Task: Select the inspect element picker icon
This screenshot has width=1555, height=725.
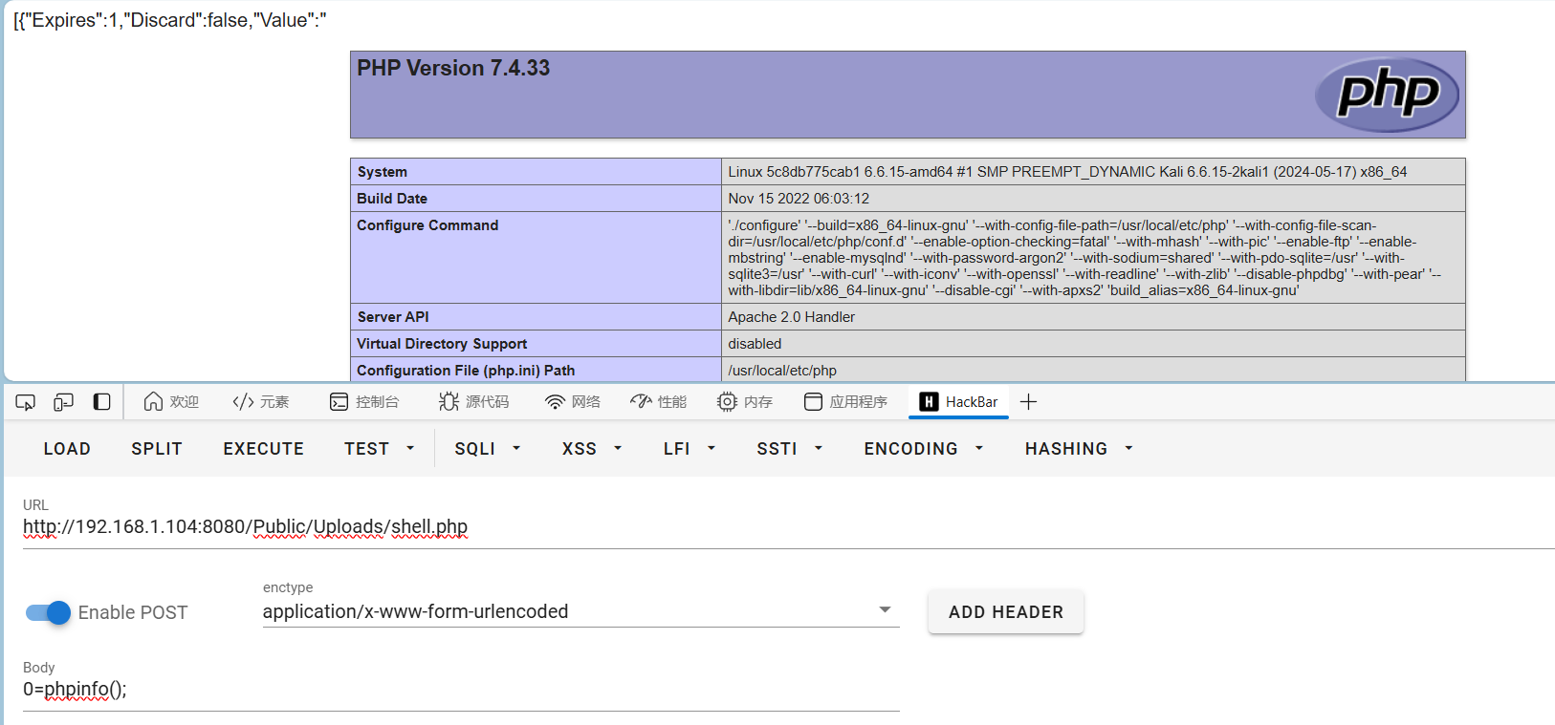Action: coord(26,402)
